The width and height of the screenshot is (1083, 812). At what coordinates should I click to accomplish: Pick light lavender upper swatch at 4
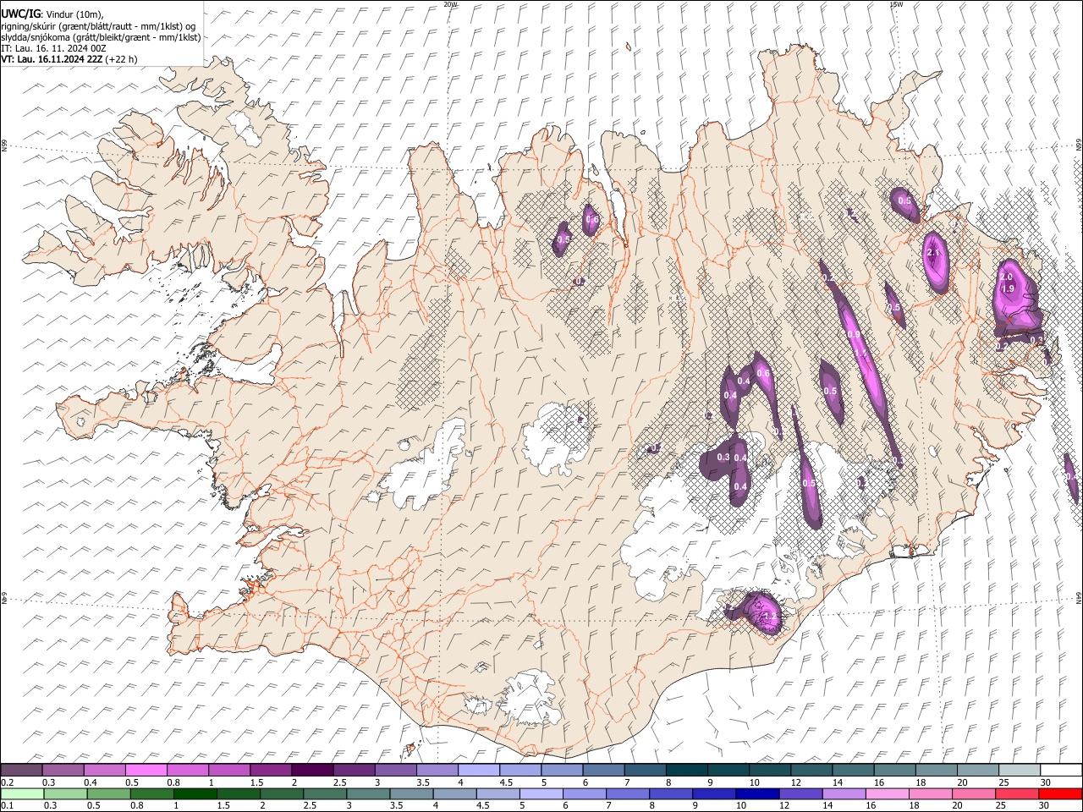[478, 771]
